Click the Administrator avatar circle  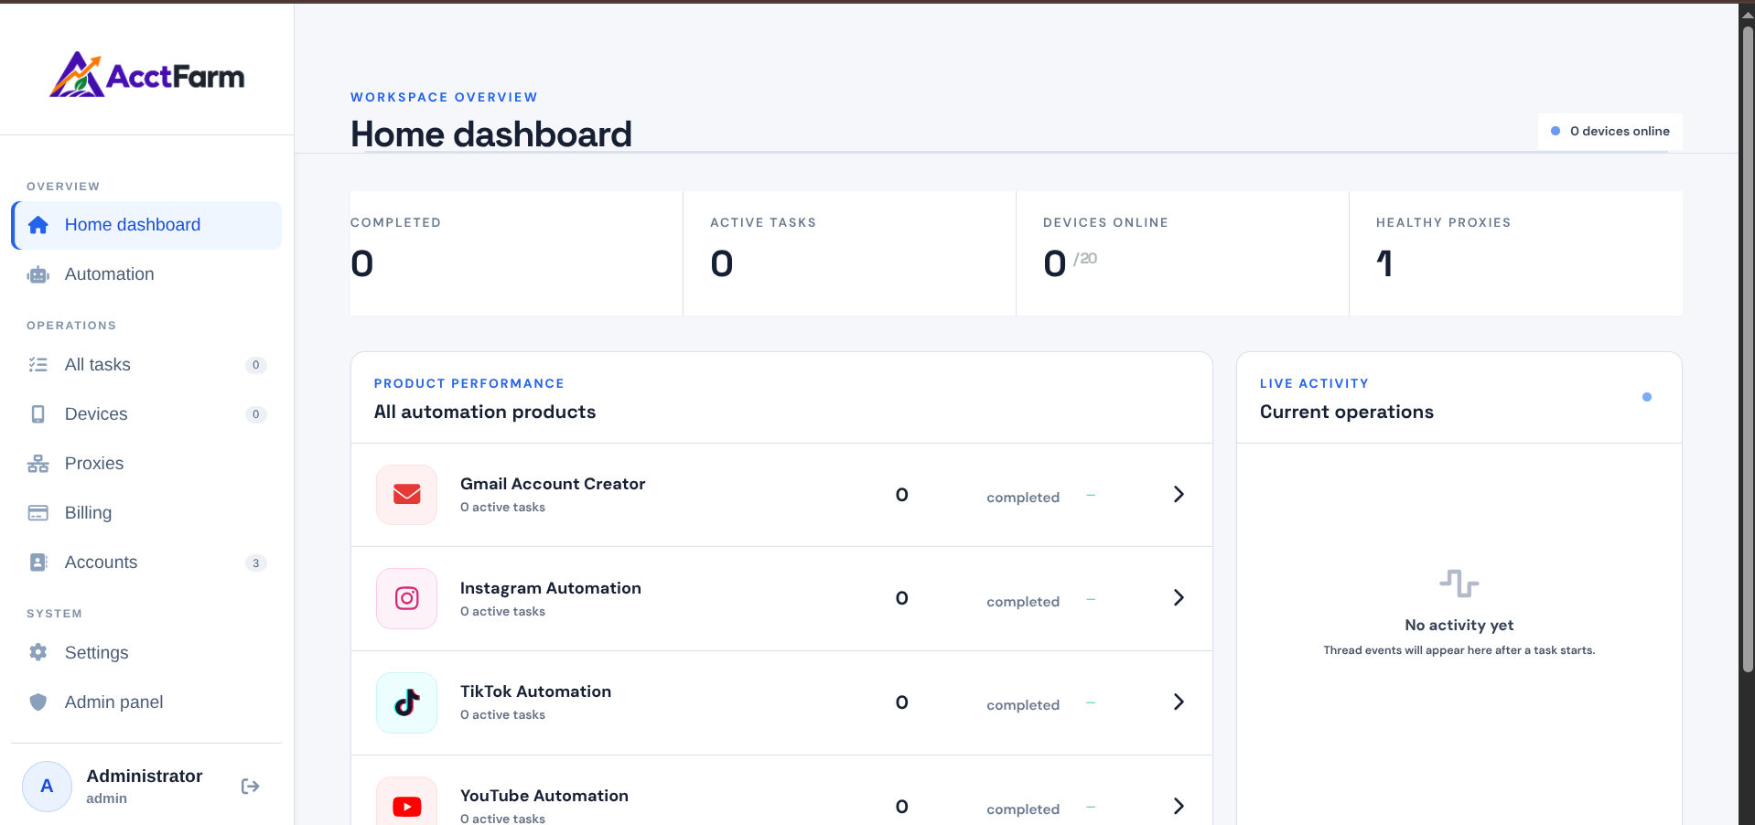coord(48,787)
